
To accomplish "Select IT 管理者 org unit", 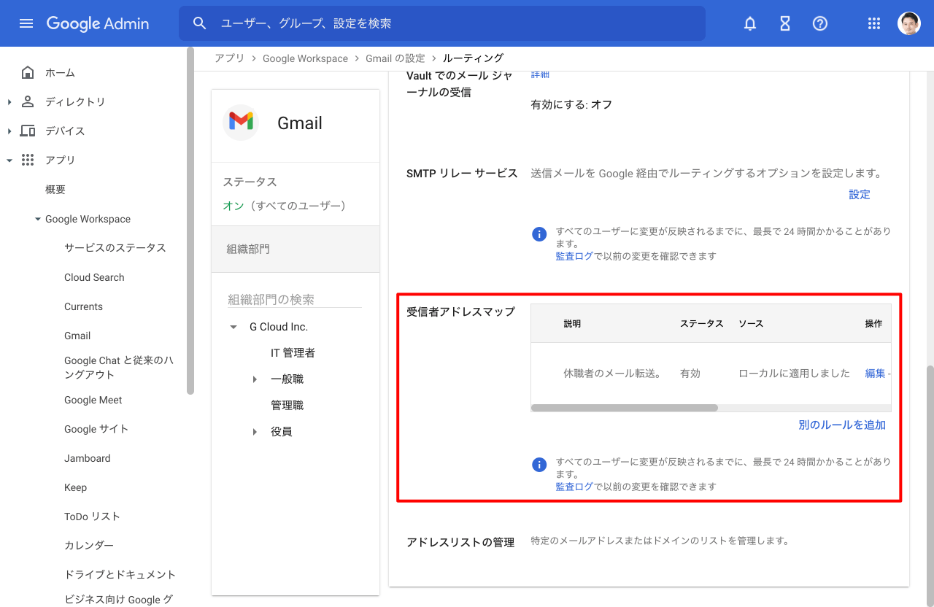I will (x=293, y=353).
